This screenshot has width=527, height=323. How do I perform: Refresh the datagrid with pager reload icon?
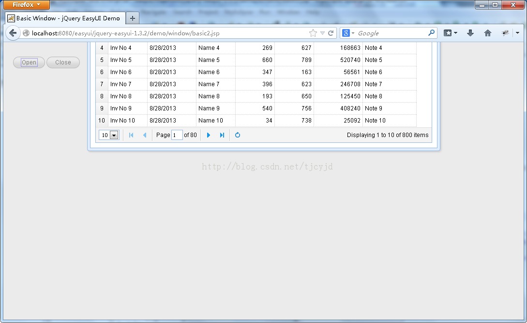(238, 135)
